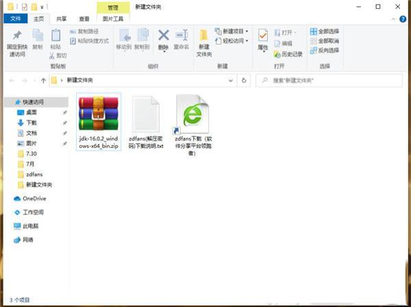Click Select All (全部选择)

[x=324, y=32]
